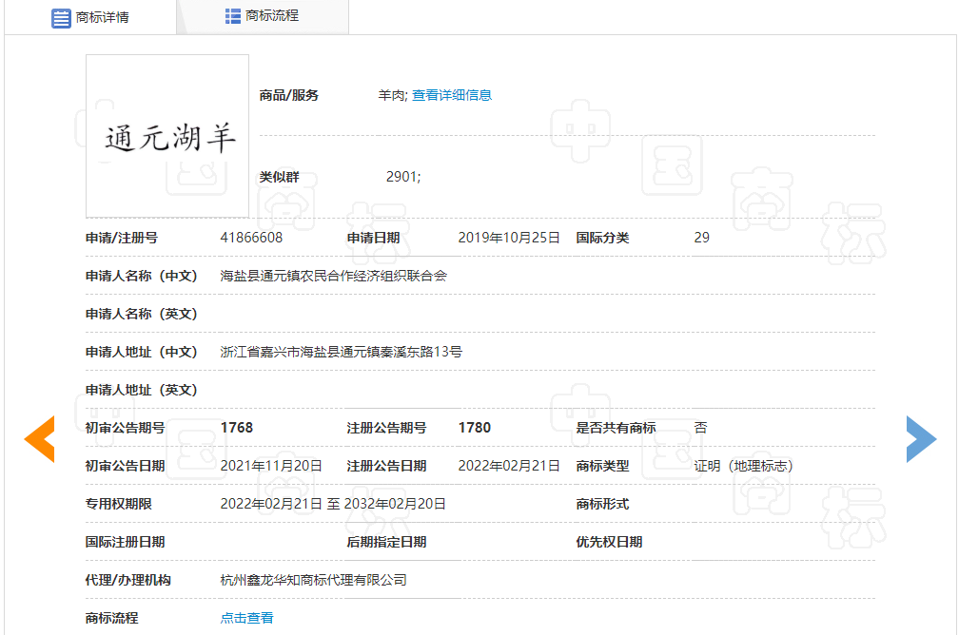The image size is (959, 635).
Task: Select trademark type 证明（地理标志）
Action: [743, 466]
